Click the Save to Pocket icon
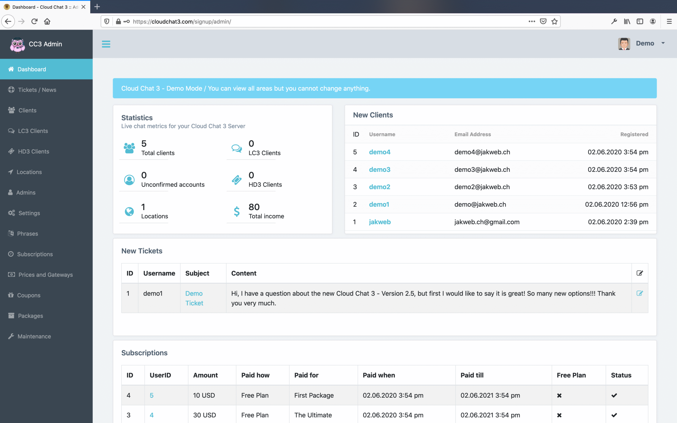The width and height of the screenshot is (677, 423). [543, 21]
